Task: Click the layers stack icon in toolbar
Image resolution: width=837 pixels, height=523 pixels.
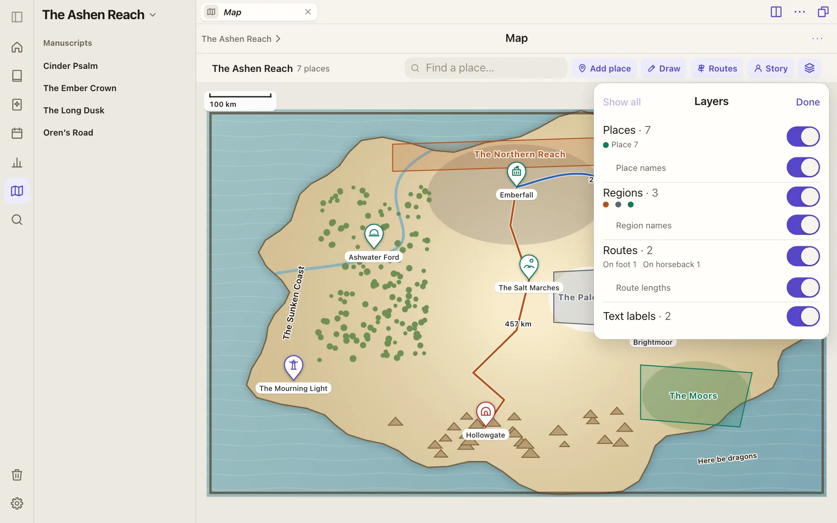Action: [810, 68]
